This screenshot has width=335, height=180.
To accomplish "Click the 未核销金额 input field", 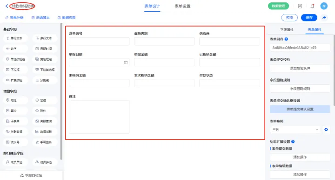I will (99, 83).
